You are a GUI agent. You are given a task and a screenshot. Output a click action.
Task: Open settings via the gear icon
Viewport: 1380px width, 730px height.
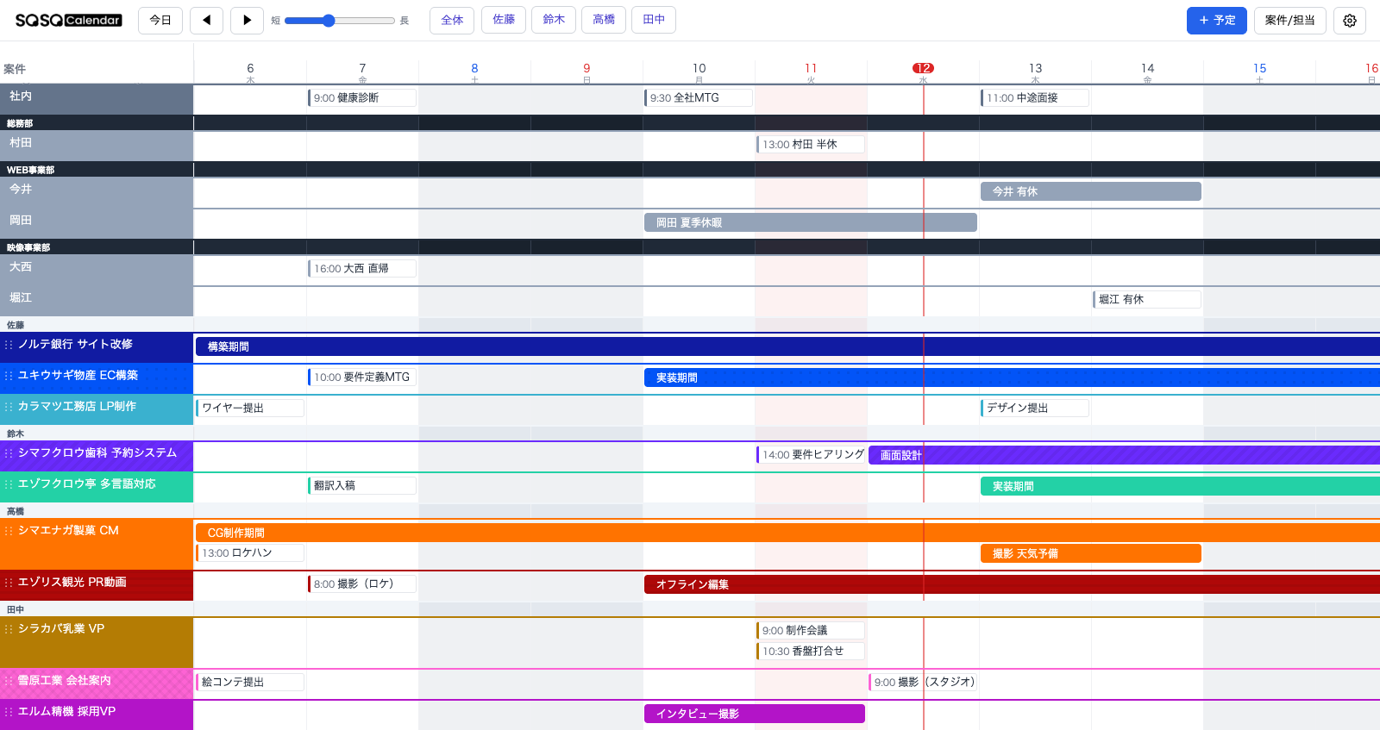[1350, 20]
